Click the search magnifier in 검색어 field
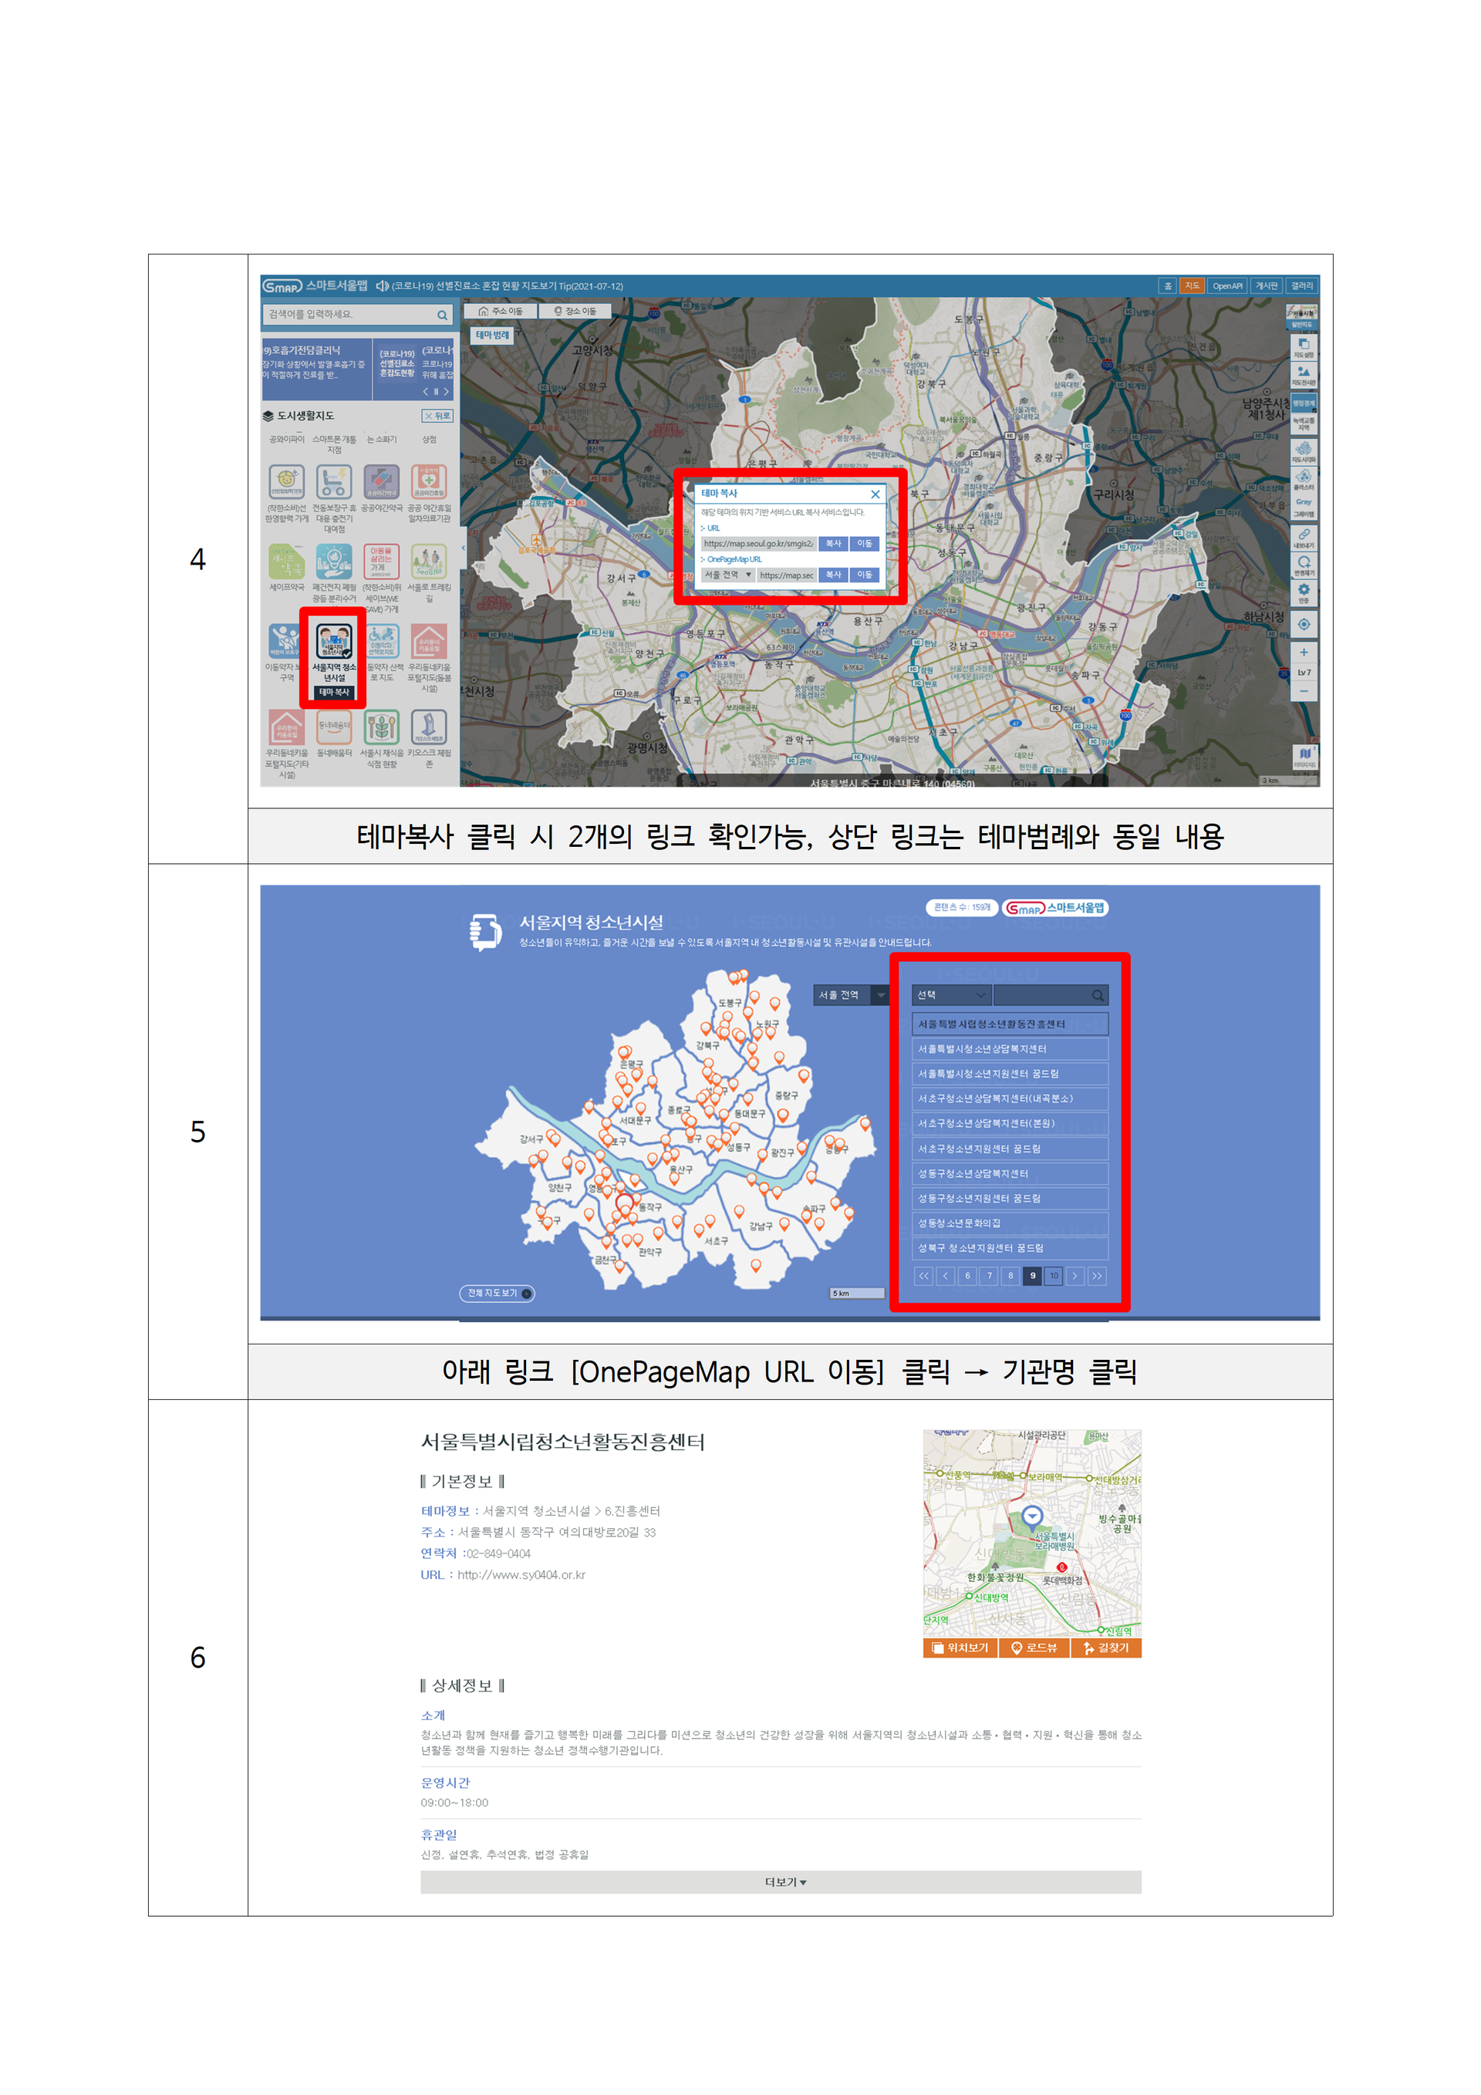The height and width of the screenshot is (2095, 1481). tap(443, 315)
